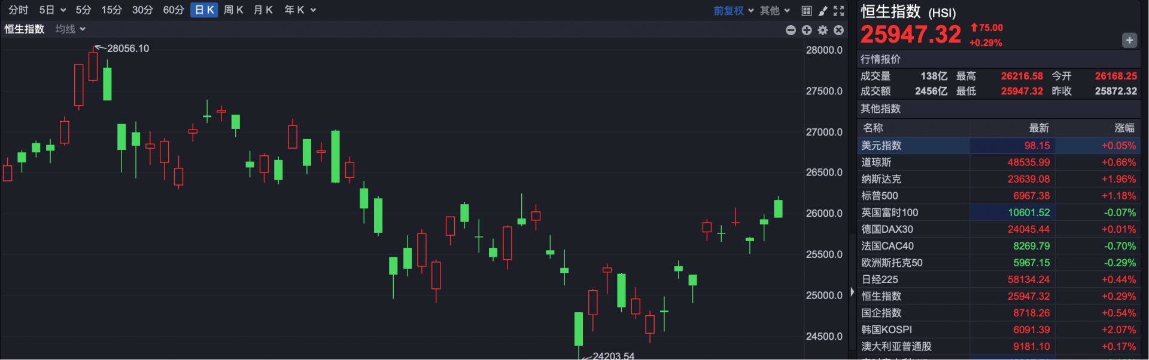Screen dimensions: 1149x360
Task: Zoom out chart with minus icon
Action: (791, 30)
